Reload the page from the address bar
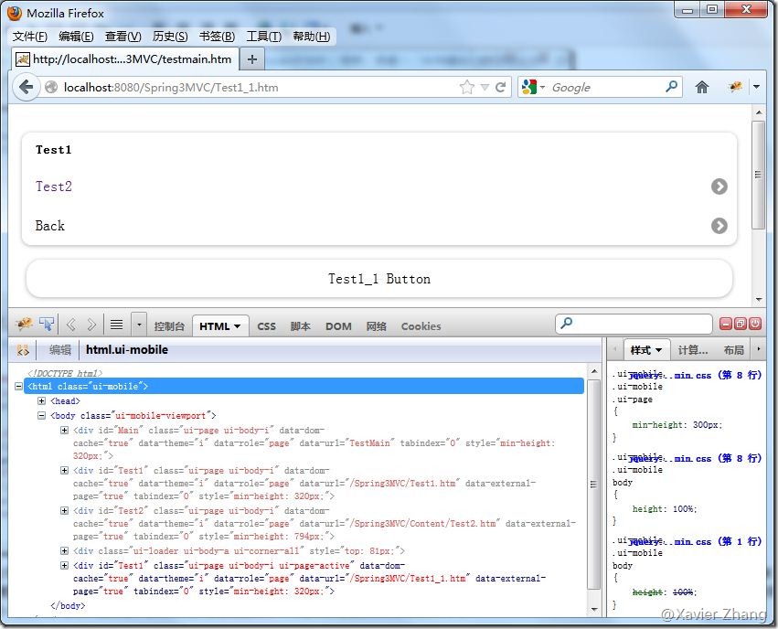The height and width of the screenshot is (629, 778). coord(501,88)
